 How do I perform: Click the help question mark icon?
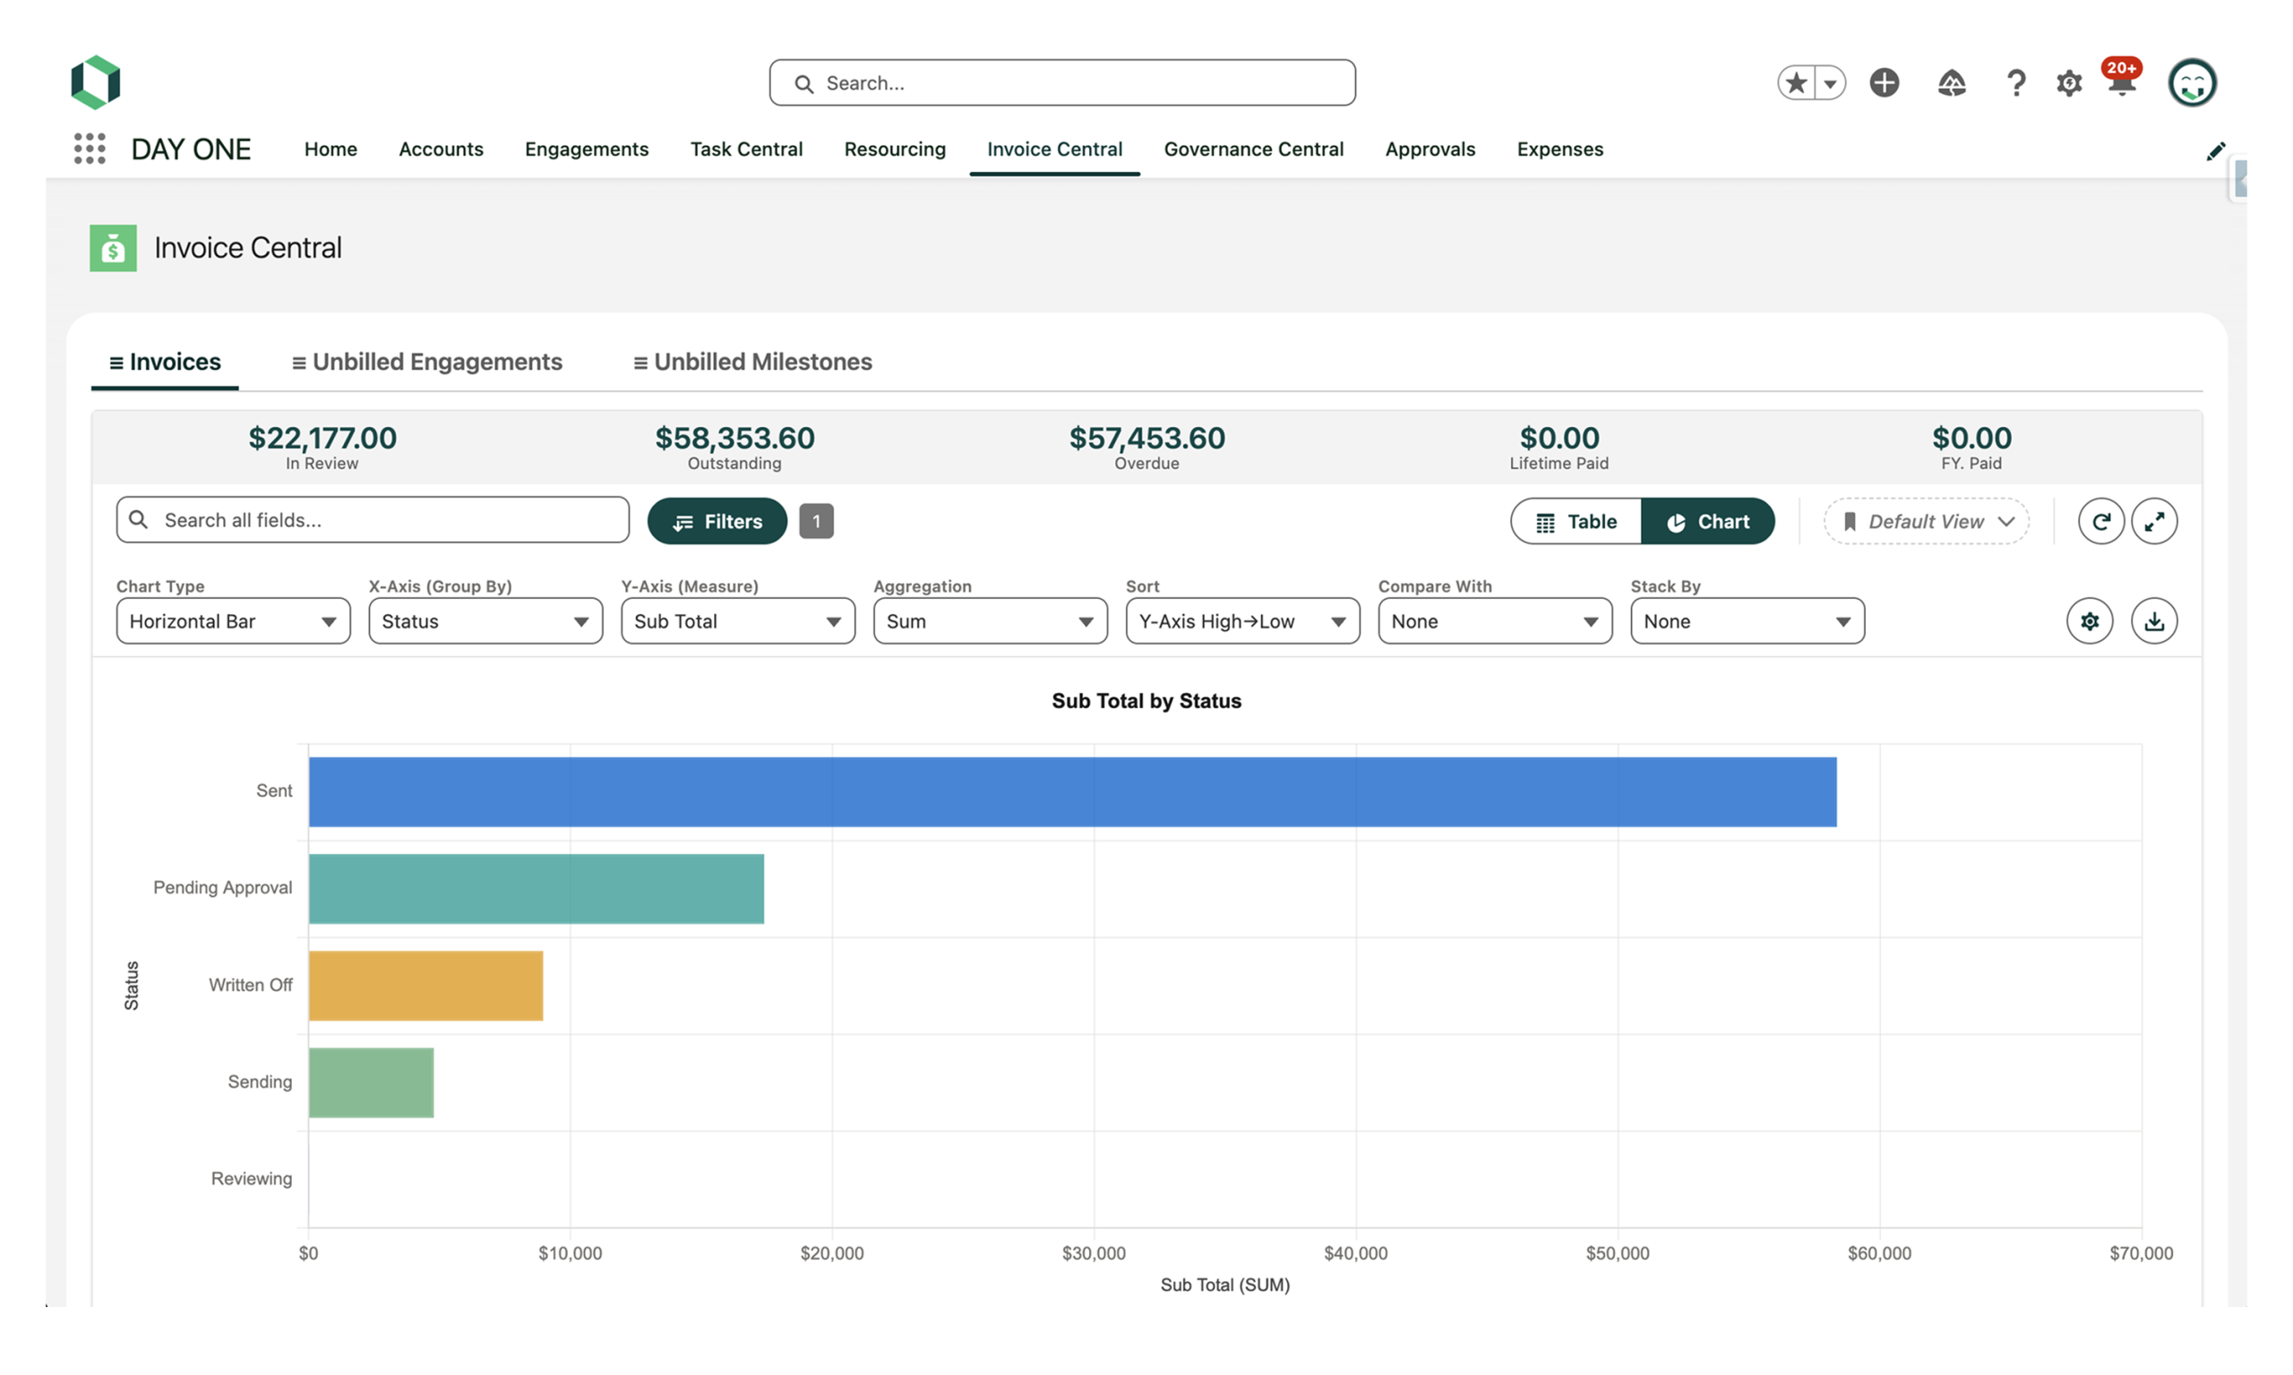(x=2016, y=83)
